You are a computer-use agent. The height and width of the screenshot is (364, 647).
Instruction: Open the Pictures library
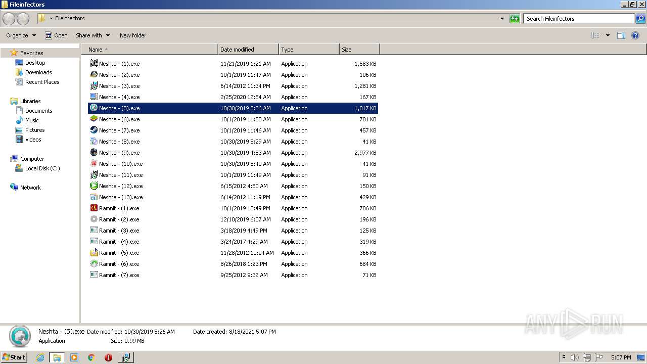pyautogui.click(x=35, y=130)
